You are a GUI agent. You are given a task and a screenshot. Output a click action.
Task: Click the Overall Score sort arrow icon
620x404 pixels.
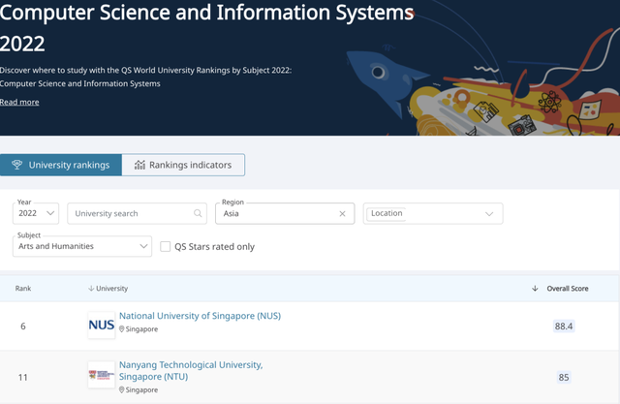point(535,288)
